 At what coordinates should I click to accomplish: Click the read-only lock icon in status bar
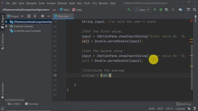point(189,109)
